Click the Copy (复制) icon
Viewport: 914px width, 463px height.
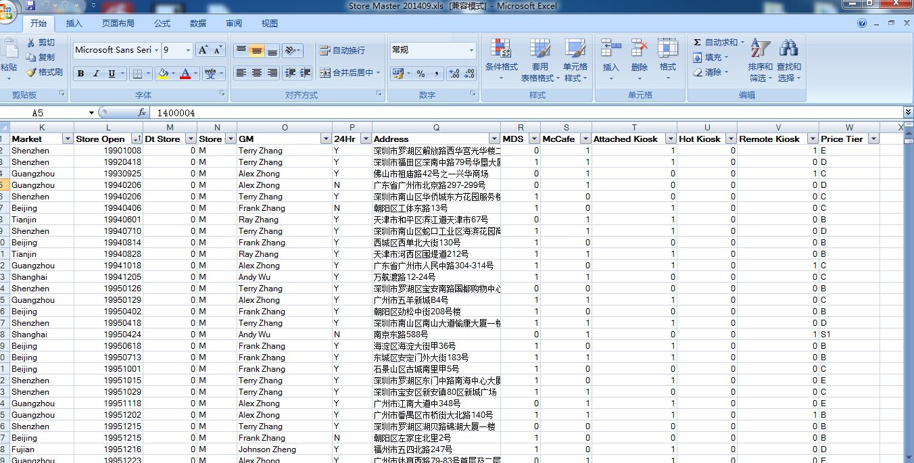point(30,57)
